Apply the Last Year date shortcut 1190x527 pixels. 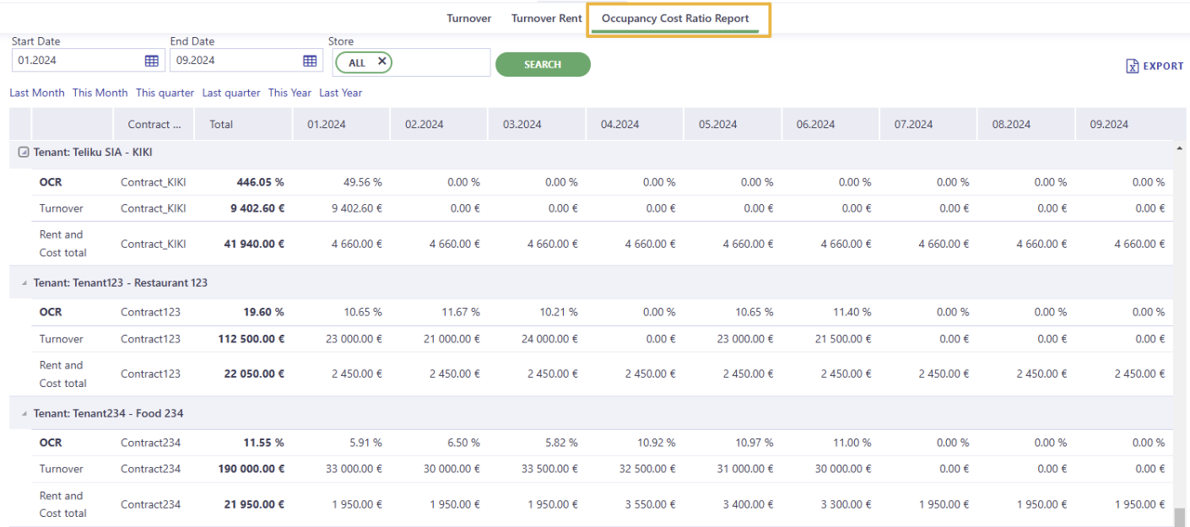click(x=341, y=93)
